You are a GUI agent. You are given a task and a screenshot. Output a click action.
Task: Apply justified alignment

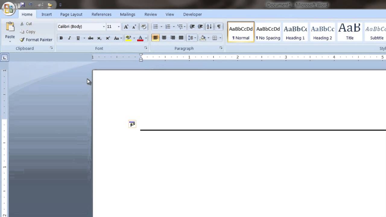click(181, 38)
